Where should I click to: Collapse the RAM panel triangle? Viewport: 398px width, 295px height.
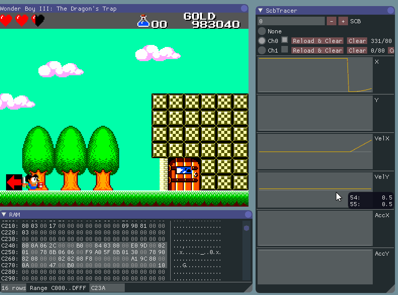coord(4,215)
